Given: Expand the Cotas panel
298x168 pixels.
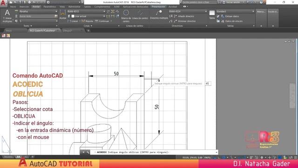Looking at the screenshot, I should [x=88, y=26].
